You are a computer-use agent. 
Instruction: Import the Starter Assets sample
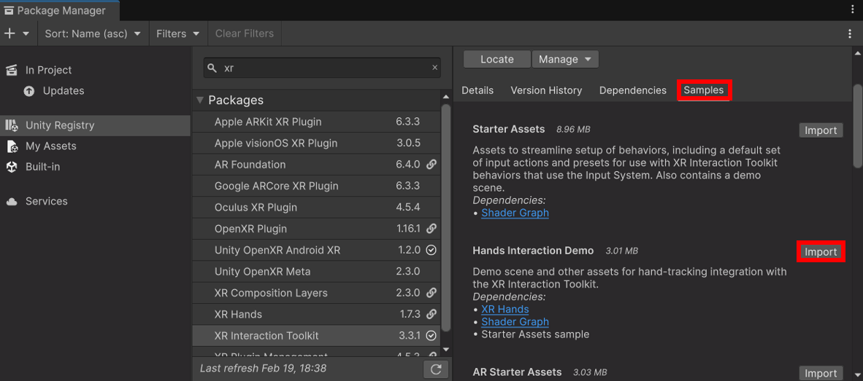point(821,130)
